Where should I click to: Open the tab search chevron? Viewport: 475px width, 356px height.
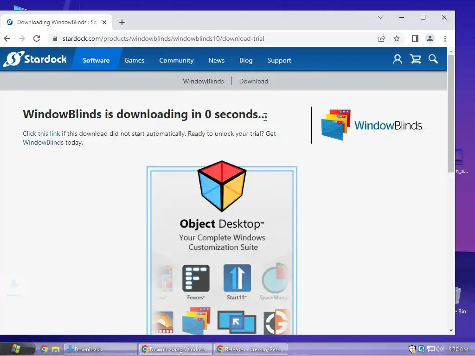coord(380,17)
